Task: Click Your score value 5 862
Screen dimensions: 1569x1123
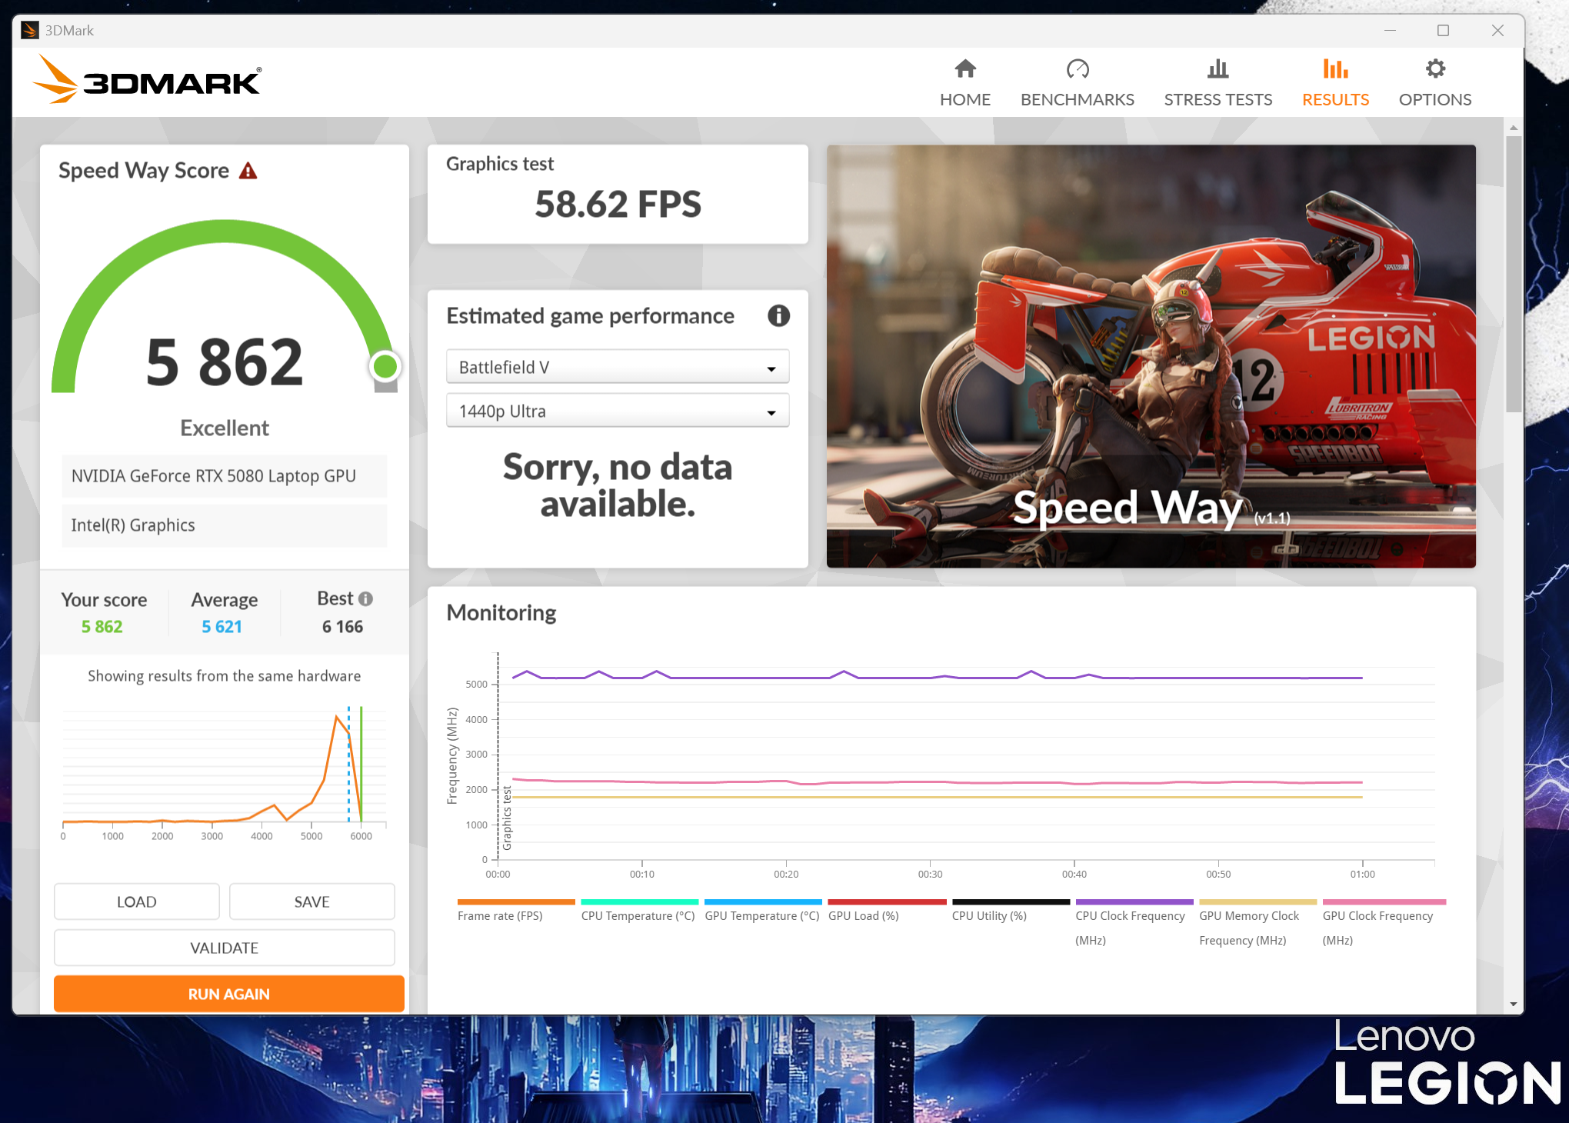Action: click(102, 627)
